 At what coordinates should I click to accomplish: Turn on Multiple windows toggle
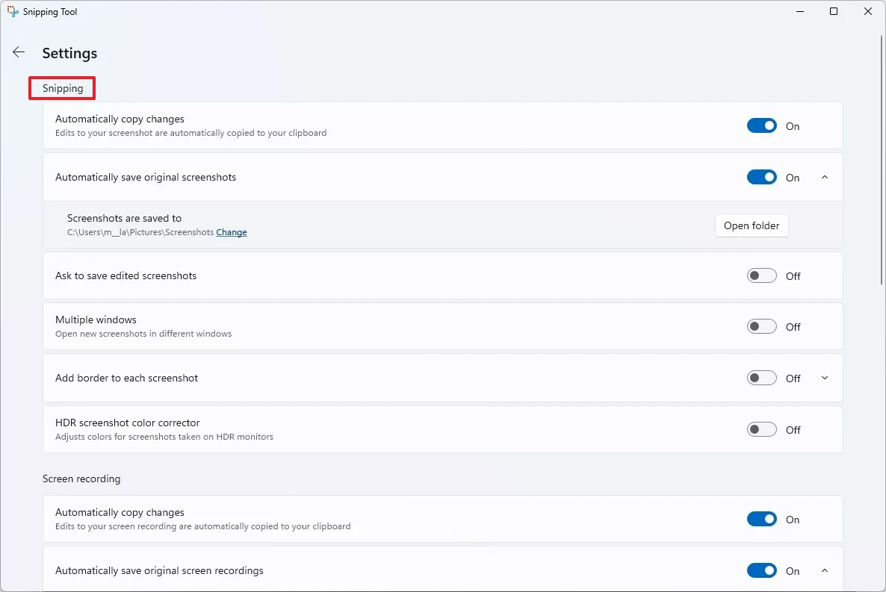click(761, 327)
